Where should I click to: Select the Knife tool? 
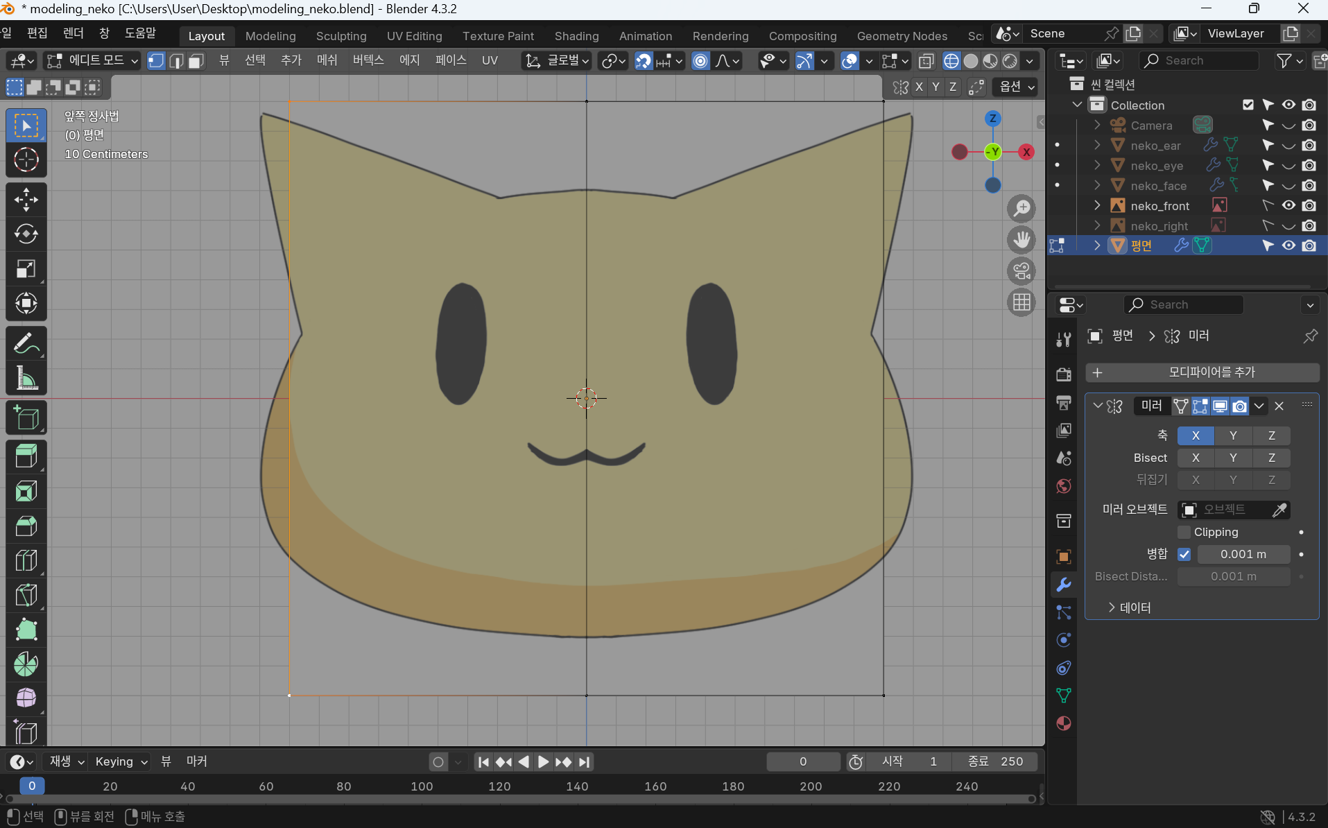click(x=26, y=596)
